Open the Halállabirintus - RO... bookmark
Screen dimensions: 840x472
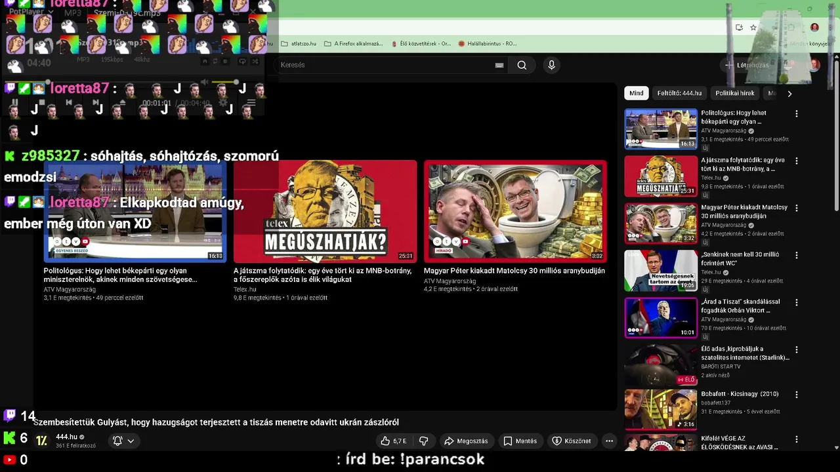coord(487,44)
